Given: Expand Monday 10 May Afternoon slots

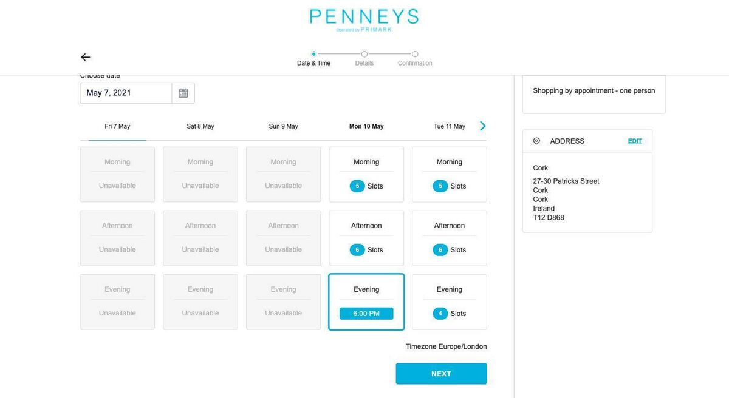Looking at the screenshot, I should coord(366,238).
